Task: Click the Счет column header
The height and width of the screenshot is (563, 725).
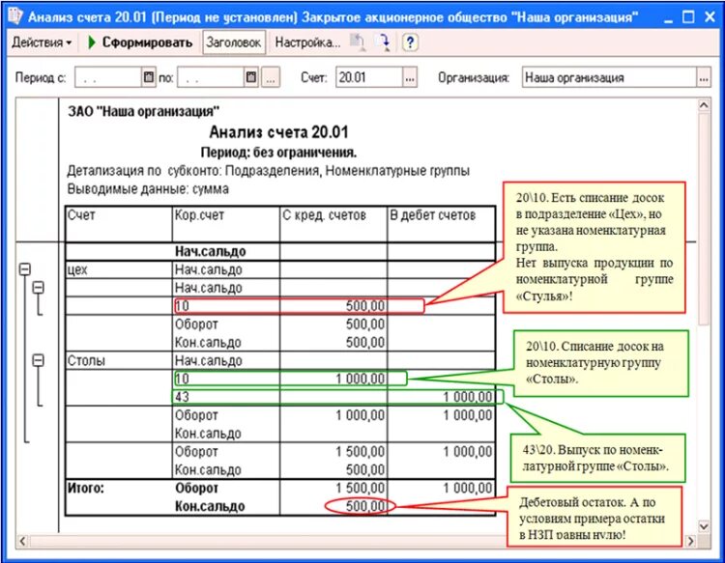Action: tap(119, 223)
